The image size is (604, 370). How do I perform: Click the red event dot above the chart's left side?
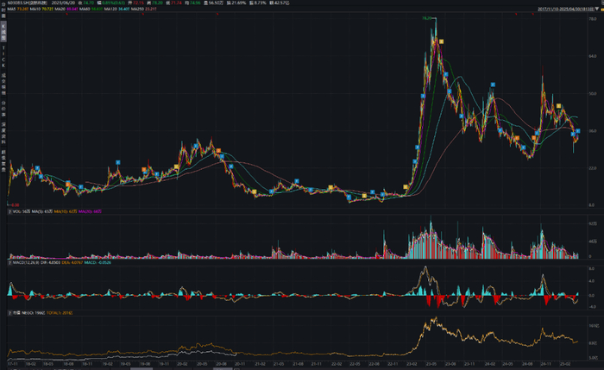[x=66, y=15]
